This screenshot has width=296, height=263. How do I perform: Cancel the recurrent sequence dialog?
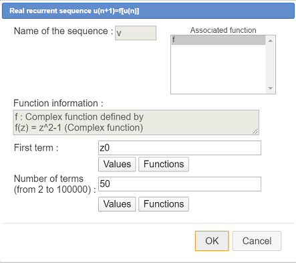point(257,241)
